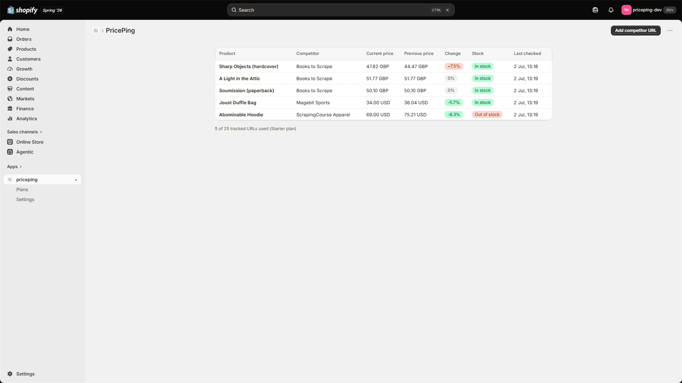Open the Plans sub-item
Viewport: 682px width, 383px height.
point(22,190)
